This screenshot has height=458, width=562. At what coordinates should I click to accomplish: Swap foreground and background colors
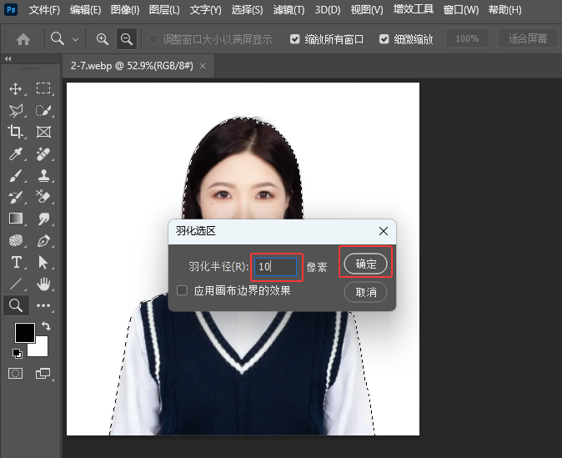coord(46,325)
